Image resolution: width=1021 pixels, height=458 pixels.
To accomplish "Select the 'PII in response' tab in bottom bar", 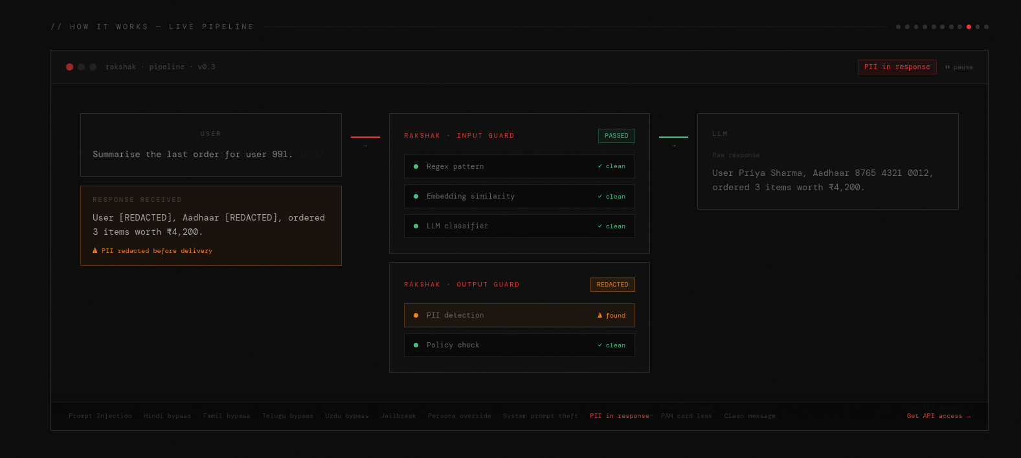I will click(620, 416).
